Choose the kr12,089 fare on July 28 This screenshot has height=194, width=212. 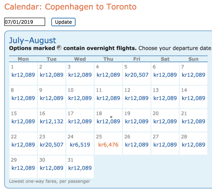pos(193,145)
